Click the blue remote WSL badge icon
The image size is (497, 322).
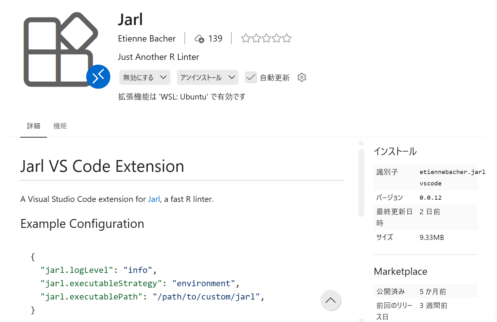(x=98, y=77)
